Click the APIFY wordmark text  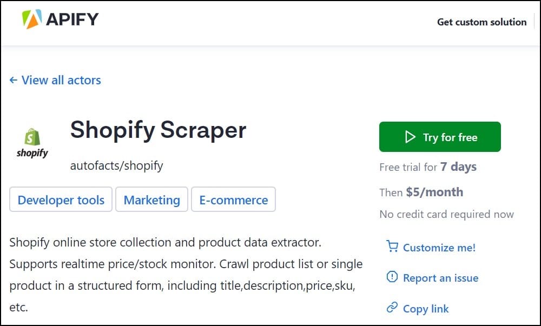tap(72, 20)
